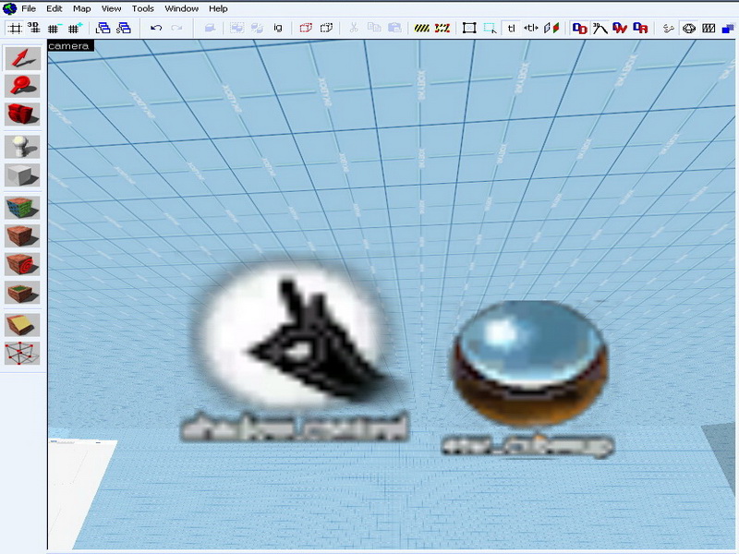Toggle texture lock (tl) button
739x554 pixels.
pos(511,28)
